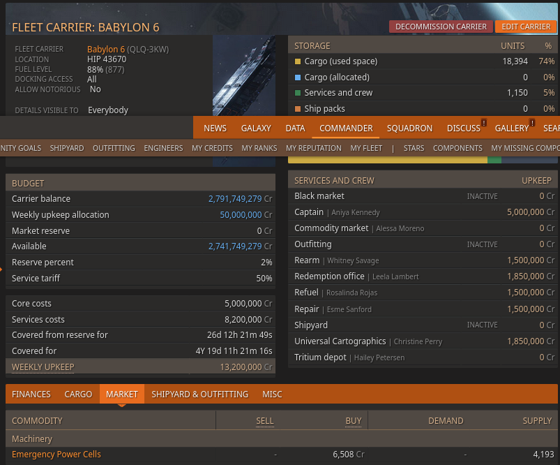Viewport: 560px width, 465px height.
Task: Open the Components submenu link
Action: click(x=457, y=148)
